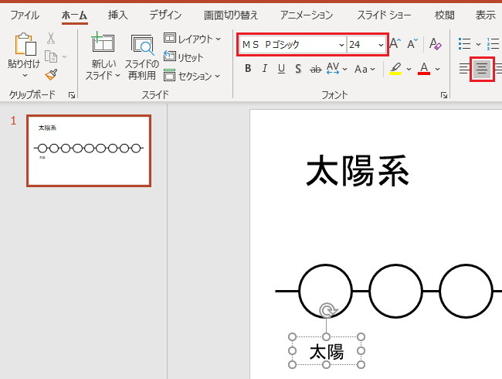The image size is (502, 379).
Task: Expand the font name dropdown arrow
Action: 341,45
